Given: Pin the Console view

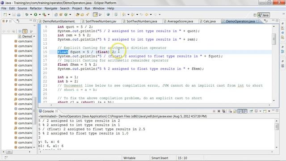Looking at the screenshot, I should pyautogui.click(x=251, y=111).
